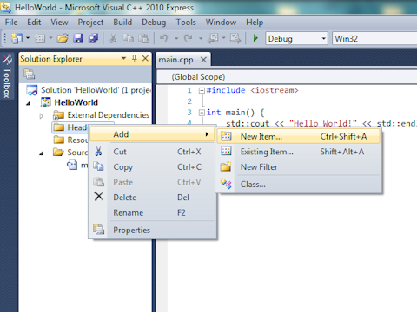Open the Help menu
This screenshot has width=417, height=312.
click(x=255, y=23)
